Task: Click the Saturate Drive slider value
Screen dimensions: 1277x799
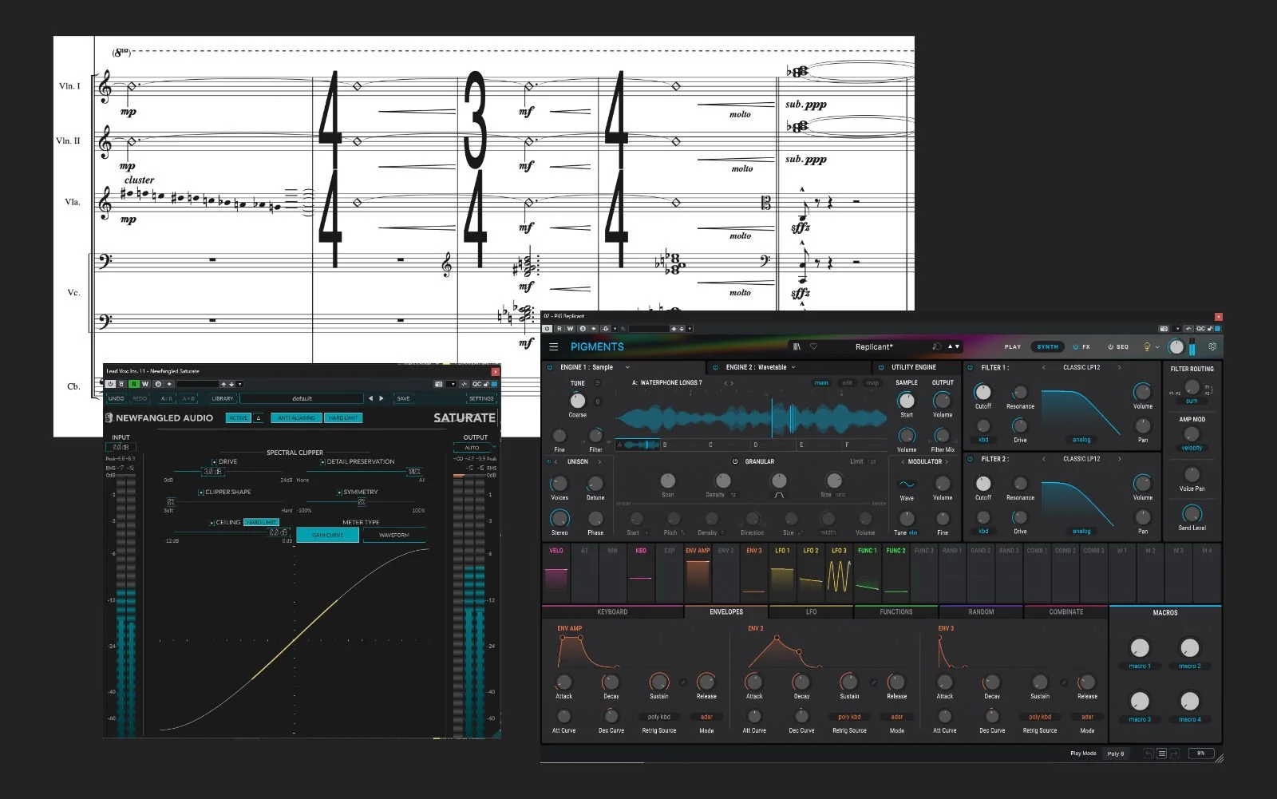Action: [212, 472]
